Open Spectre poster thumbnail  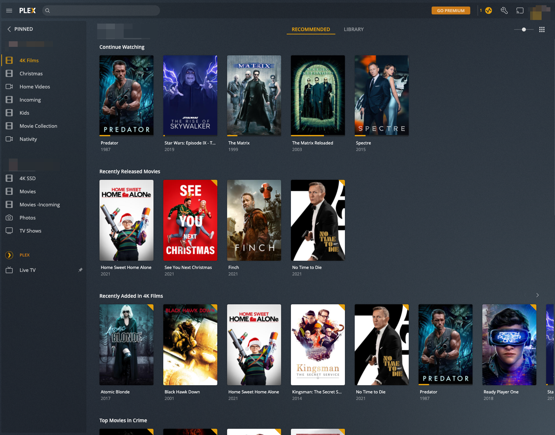[382, 95]
